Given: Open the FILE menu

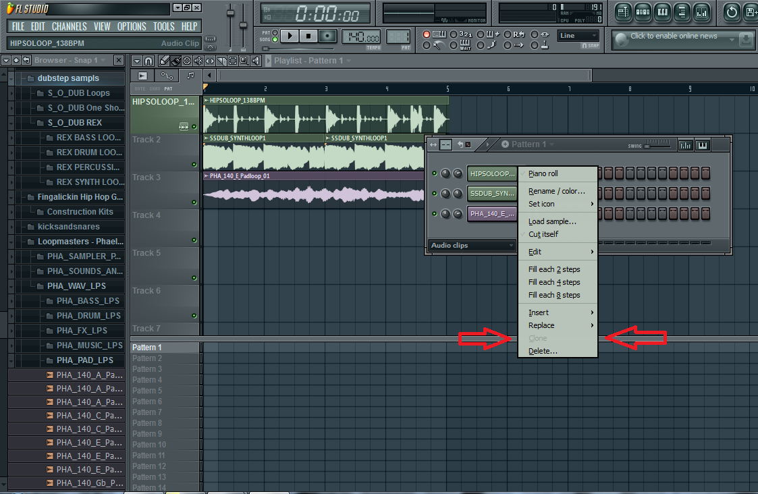Looking at the screenshot, I should pos(18,26).
